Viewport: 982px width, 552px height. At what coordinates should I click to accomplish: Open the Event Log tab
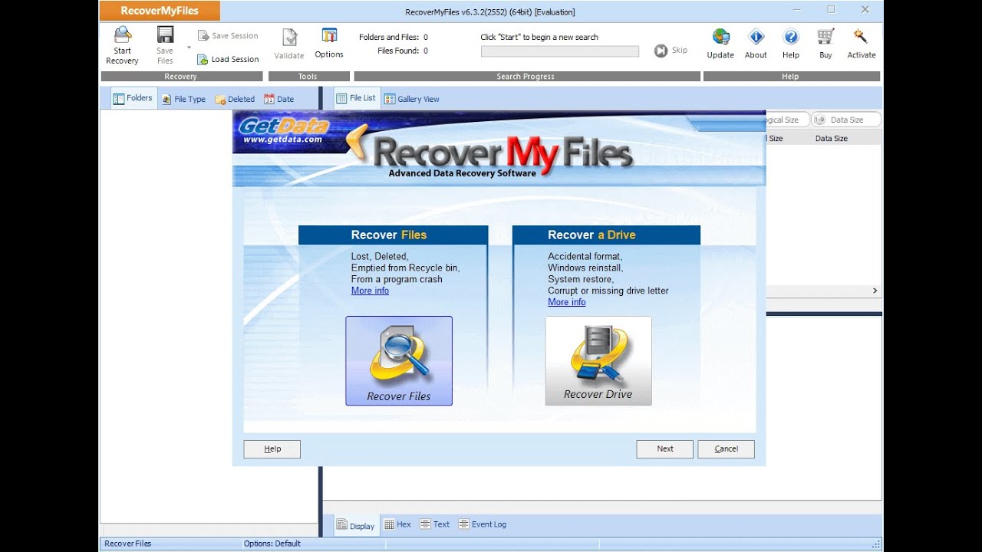[483, 524]
